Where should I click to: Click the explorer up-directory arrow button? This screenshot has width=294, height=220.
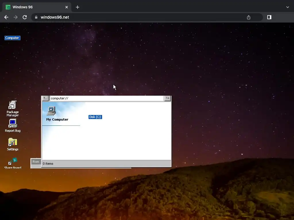pyautogui.click(x=45, y=98)
